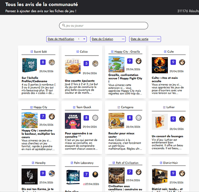Screen dimensions: 199x192
Task: Click the arrow on Date de Modification filter
Action: [84, 39]
